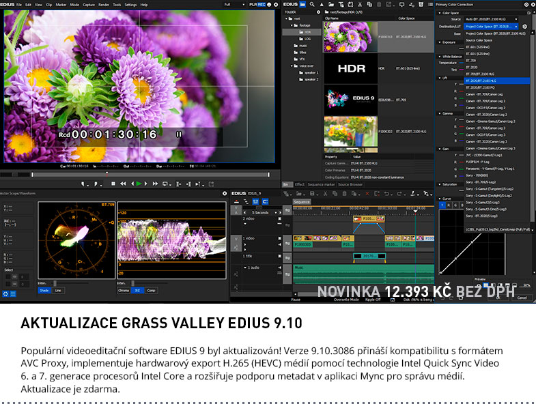Select Line mode in vectorscope

tap(58, 291)
